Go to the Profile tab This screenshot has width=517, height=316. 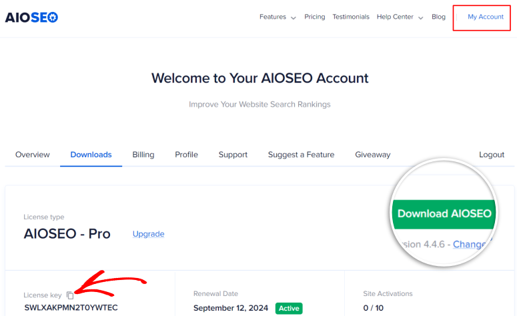(186, 155)
